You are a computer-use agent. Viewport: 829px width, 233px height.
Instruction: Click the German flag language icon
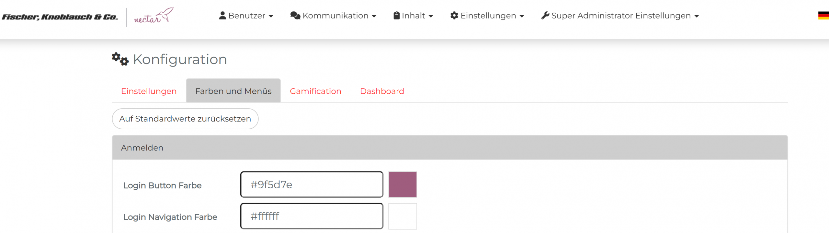point(823,16)
